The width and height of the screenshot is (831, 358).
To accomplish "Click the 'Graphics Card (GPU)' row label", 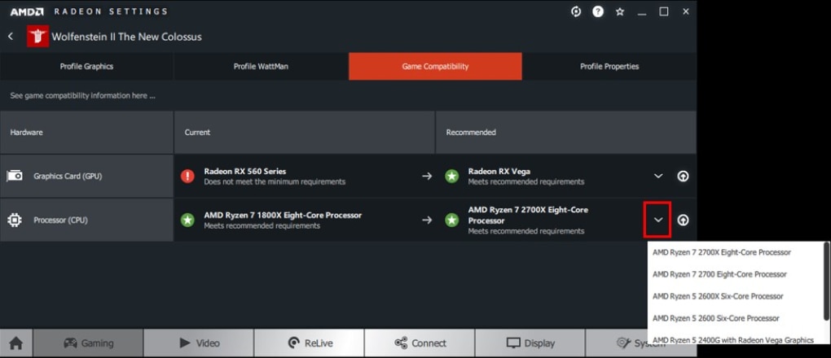I will [x=68, y=177].
